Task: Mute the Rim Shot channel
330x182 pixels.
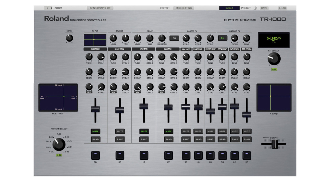Action: coord(186,131)
